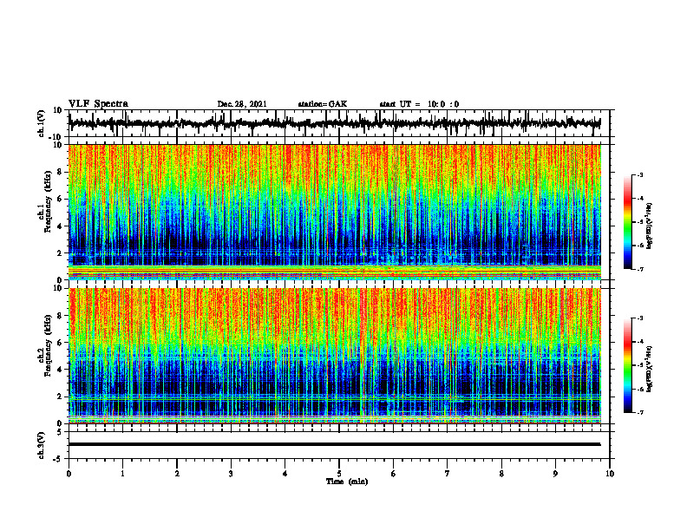Click time axis tick label "4"
Screen dimensions: 687x531
click(x=285, y=474)
